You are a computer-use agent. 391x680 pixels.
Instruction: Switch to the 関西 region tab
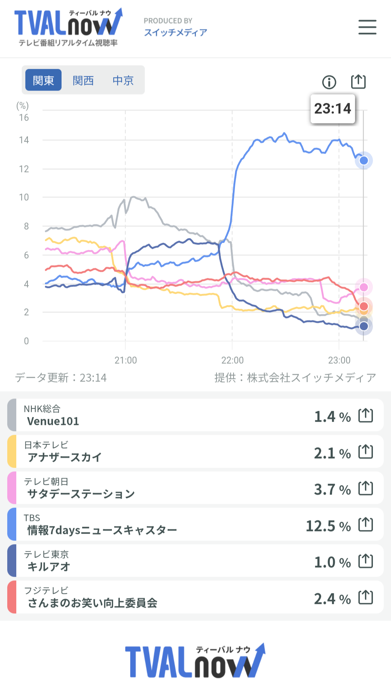coord(83,80)
